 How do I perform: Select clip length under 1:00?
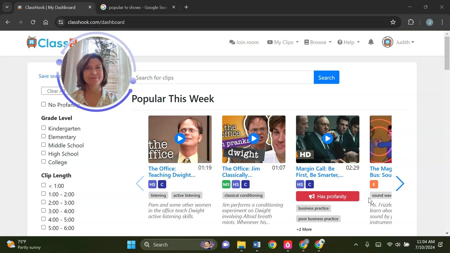(44, 185)
